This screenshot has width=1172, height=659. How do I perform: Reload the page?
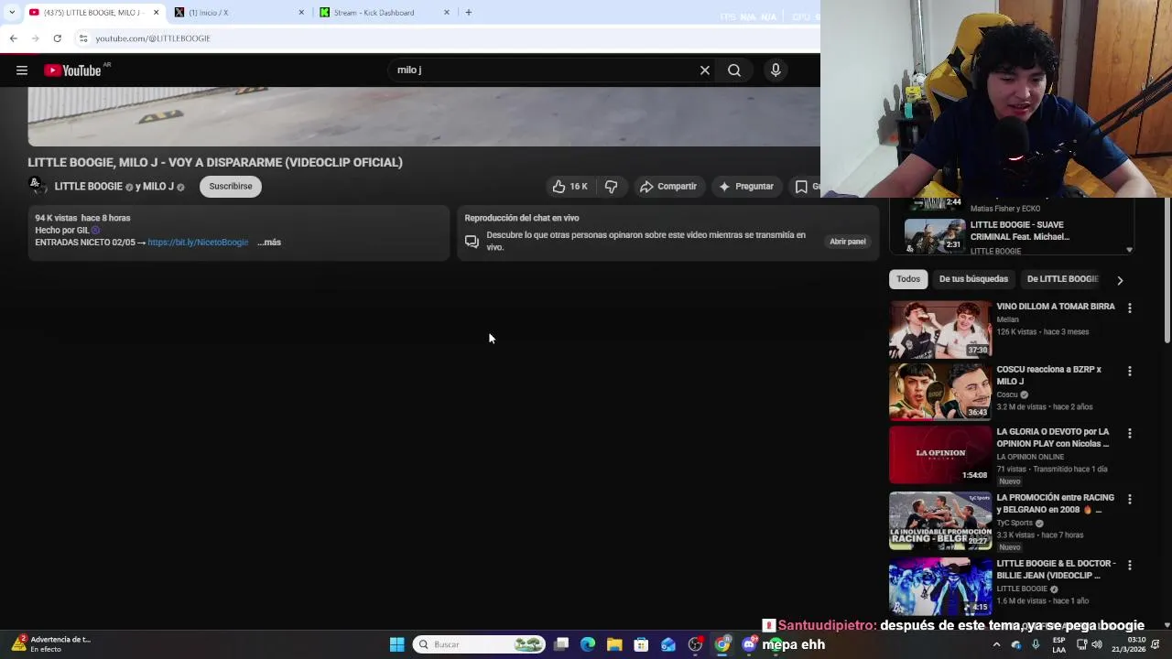pos(57,38)
